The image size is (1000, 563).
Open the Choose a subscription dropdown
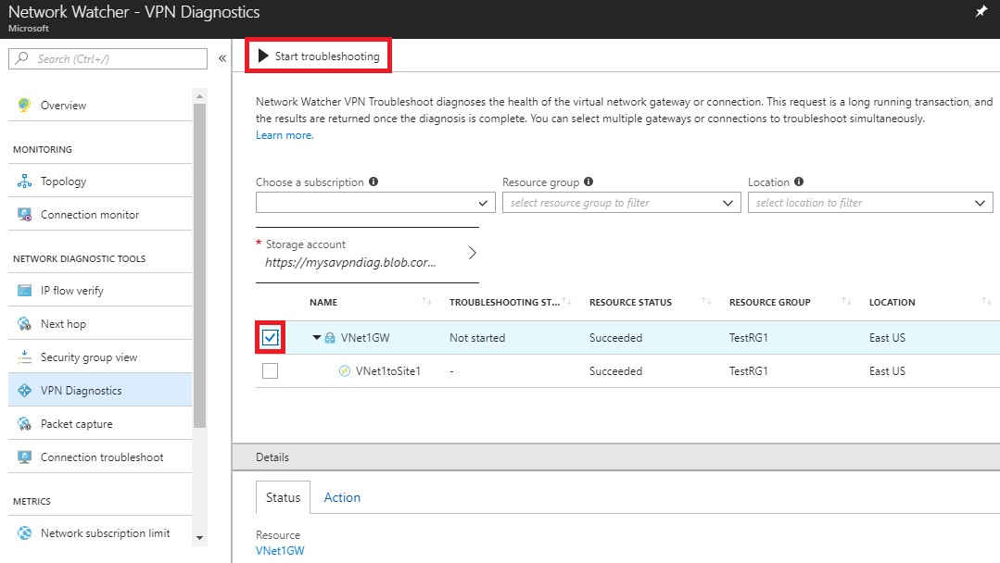[x=375, y=203]
